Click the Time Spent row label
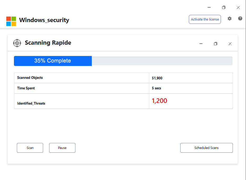Image resolution: width=246 pixels, height=180 pixels. (26, 88)
